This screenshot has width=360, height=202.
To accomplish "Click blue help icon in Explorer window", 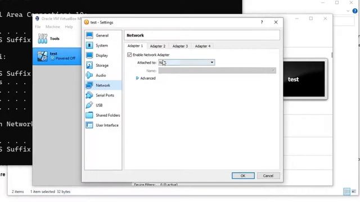I will coord(355,11).
